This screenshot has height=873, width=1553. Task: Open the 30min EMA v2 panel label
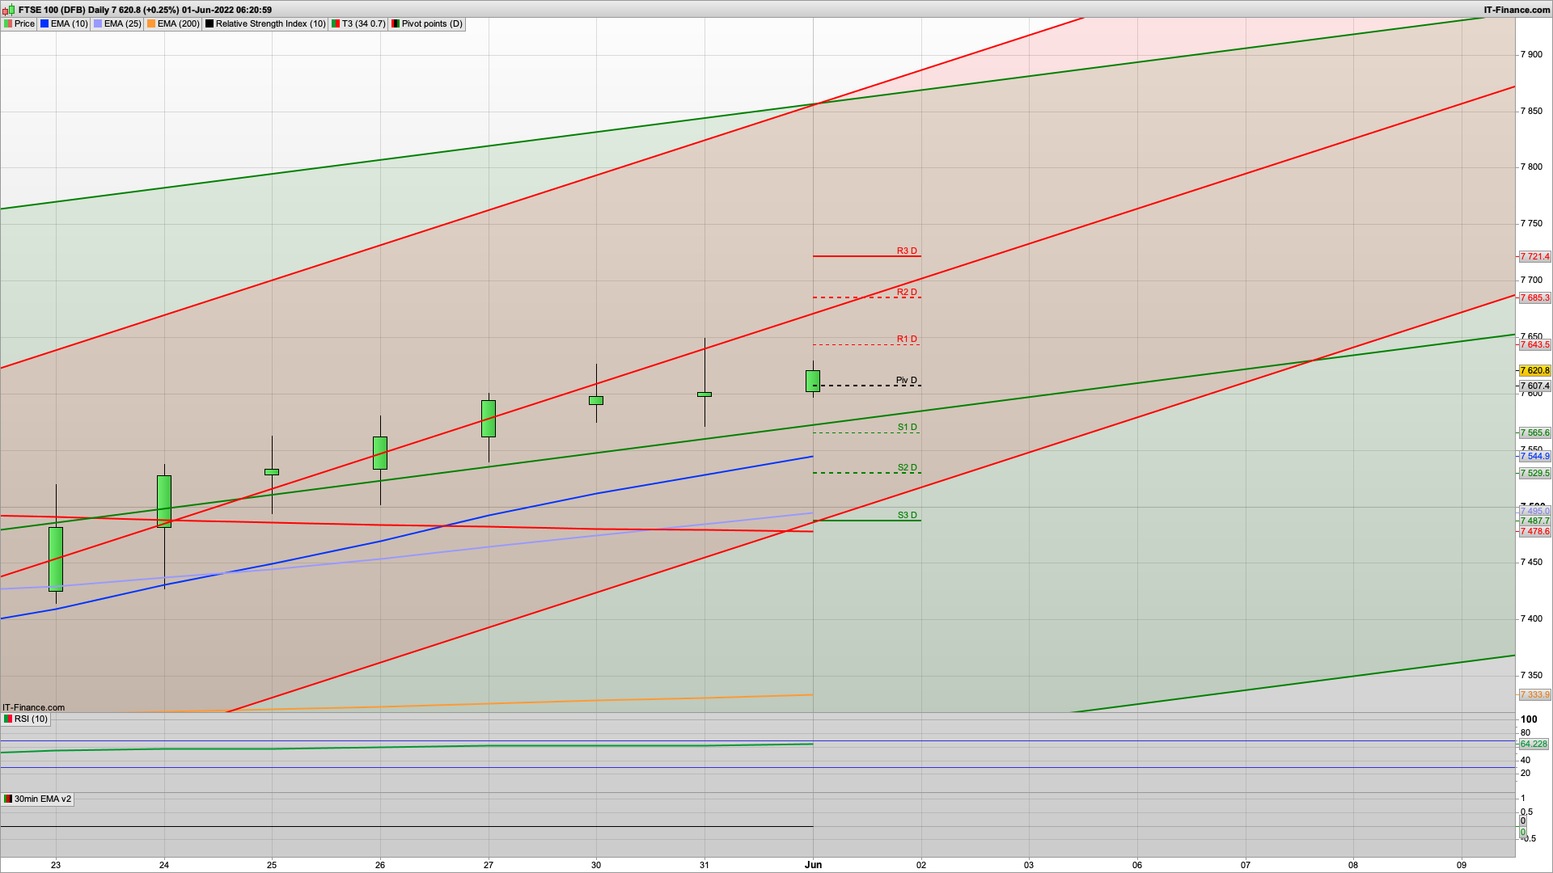coord(42,799)
